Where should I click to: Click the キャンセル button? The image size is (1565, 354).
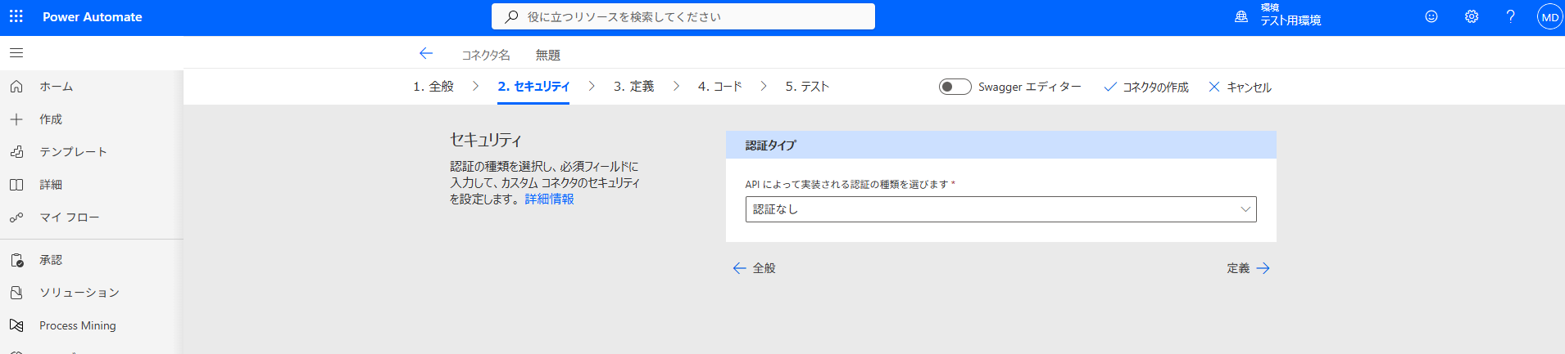[x=1240, y=87]
